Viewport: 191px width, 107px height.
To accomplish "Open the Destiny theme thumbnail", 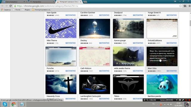I will pyautogui.click(x=95, y=29).
